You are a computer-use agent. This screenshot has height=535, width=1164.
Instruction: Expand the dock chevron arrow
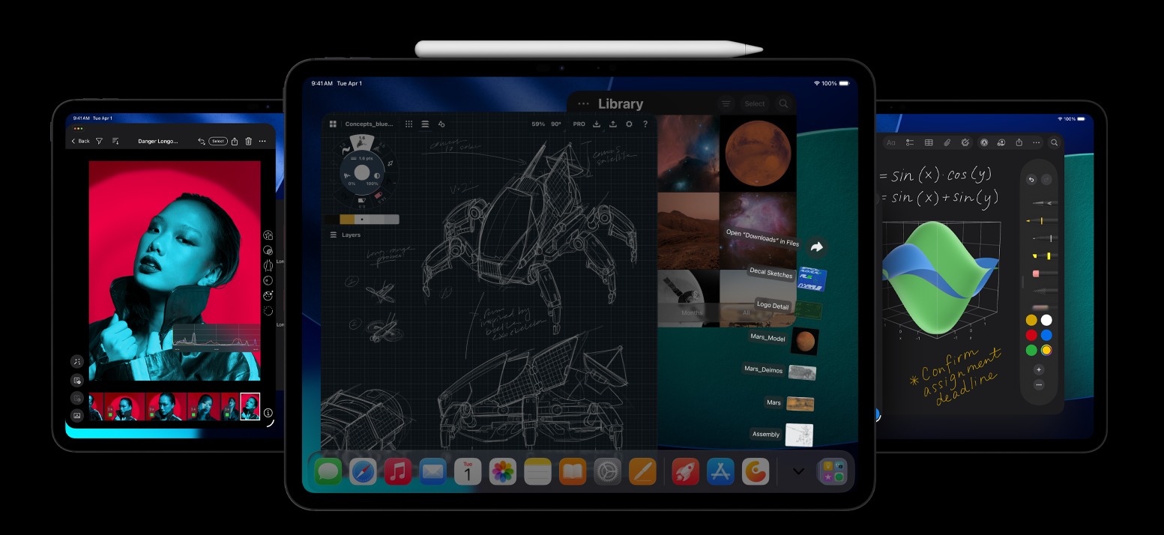tap(798, 471)
